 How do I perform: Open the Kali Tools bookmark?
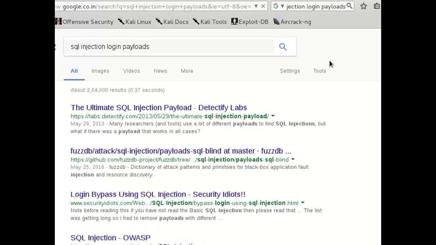click(209, 22)
